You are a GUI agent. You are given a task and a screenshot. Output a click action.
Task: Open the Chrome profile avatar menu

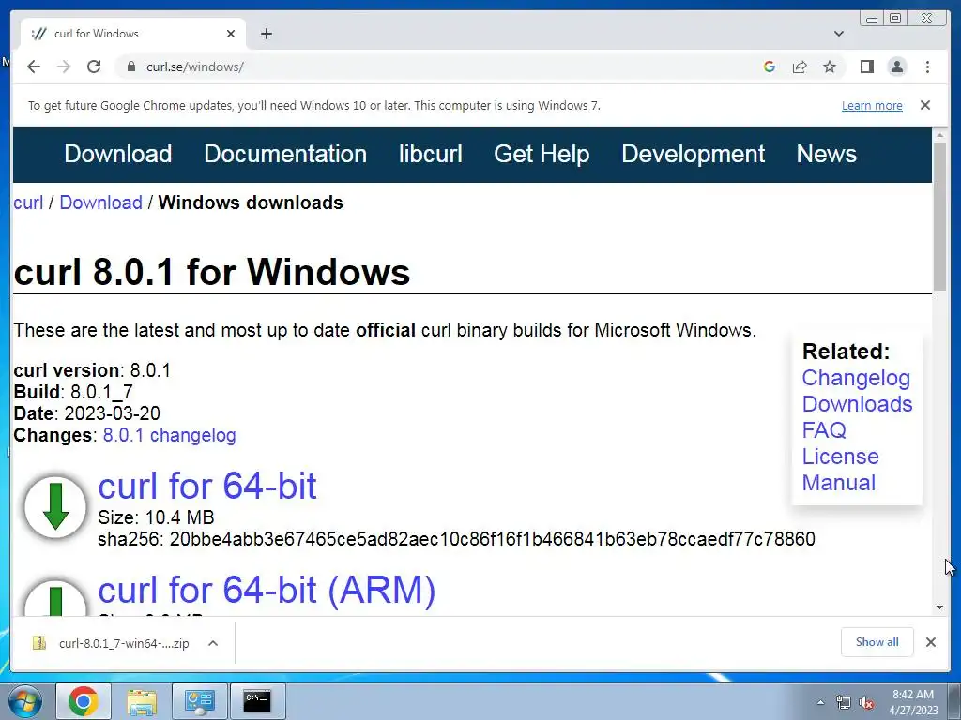(x=896, y=67)
